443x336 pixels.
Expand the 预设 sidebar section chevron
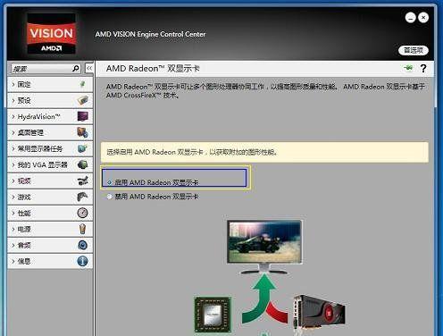[13, 101]
